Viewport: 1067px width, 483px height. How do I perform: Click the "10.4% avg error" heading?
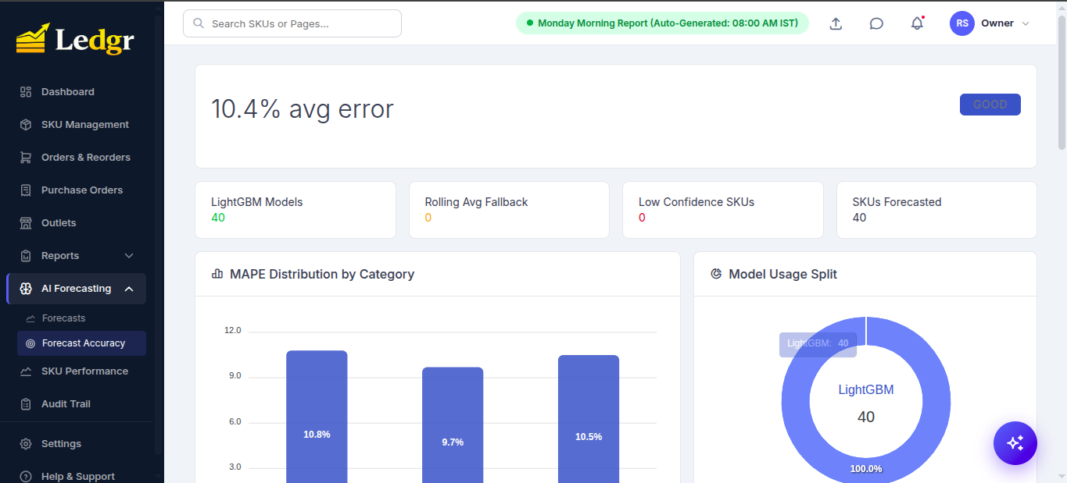coord(303,109)
